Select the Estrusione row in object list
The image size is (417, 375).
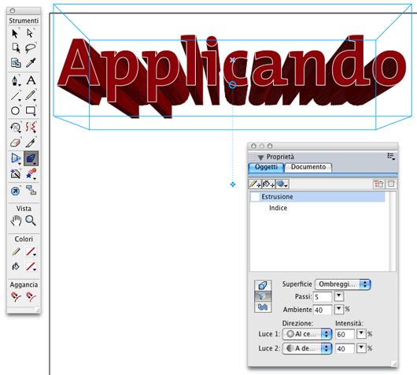click(x=318, y=197)
